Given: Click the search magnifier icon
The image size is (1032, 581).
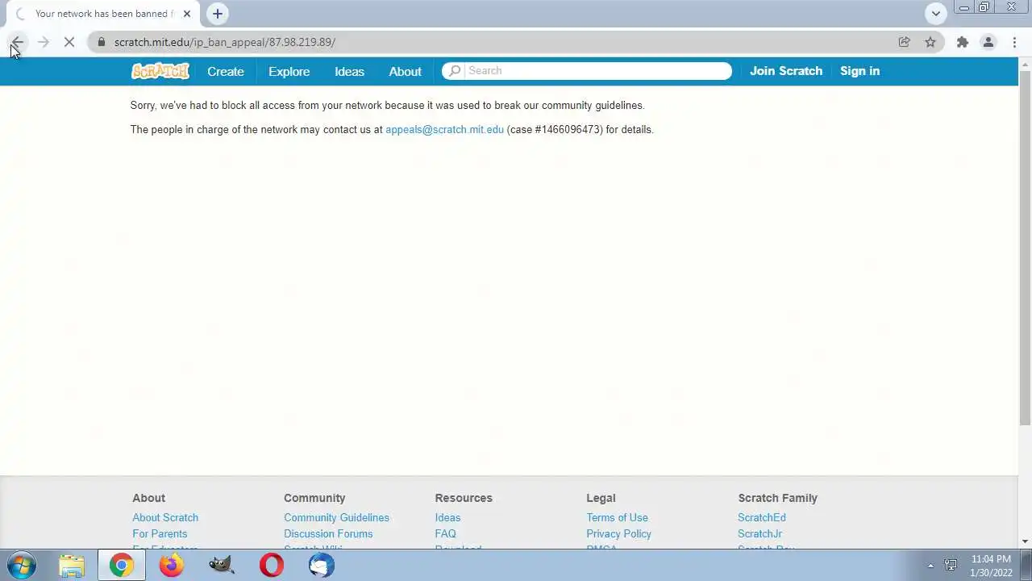Looking at the screenshot, I should click(455, 71).
